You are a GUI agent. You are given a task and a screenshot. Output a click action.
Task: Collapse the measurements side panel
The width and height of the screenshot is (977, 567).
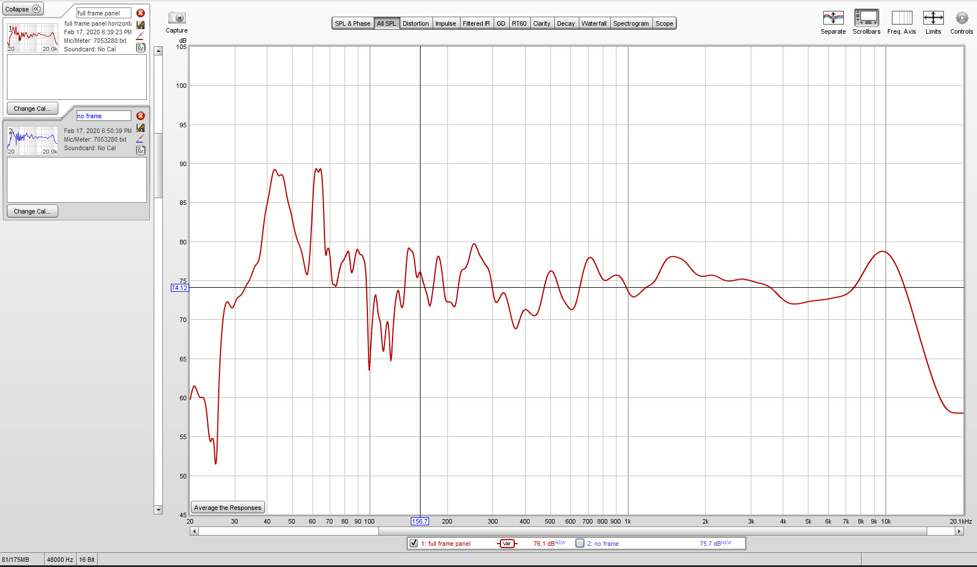point(23,9)
